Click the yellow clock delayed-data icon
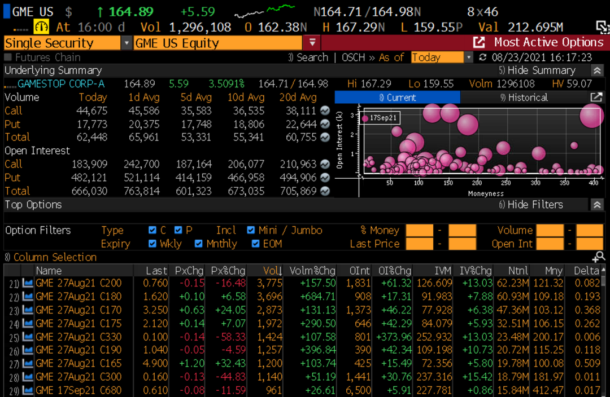Viewport: 610px width, 397px height. [41, 27]
